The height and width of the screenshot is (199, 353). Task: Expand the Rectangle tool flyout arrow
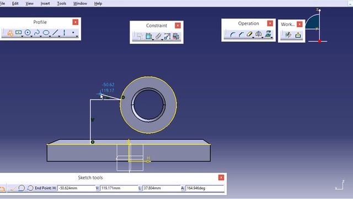click(x=22, y=36)
